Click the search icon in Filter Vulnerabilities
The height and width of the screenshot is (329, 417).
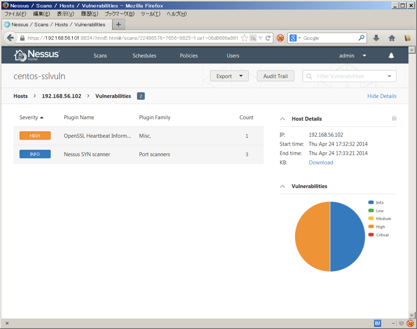(309, 76)
